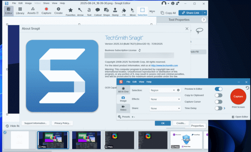Click OK in About Snagit dialog
Screen dimensions: 251x152
point(163,123)
